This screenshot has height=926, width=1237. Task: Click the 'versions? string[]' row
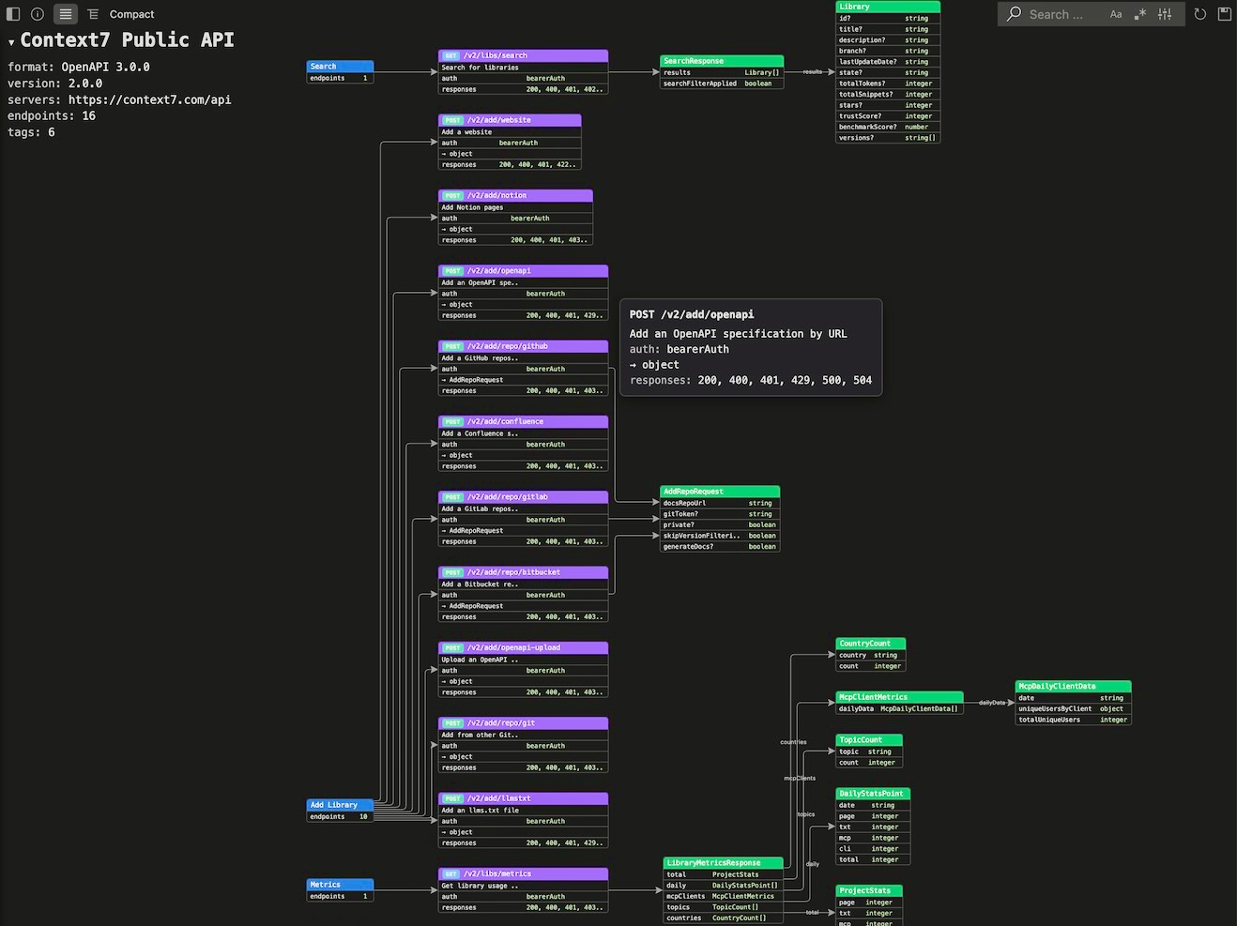[888, 138]
